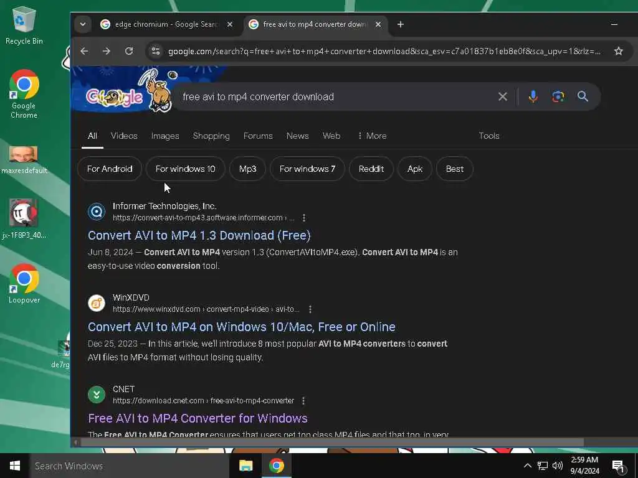Search by image with Lens icon
The height and width of the screenshot is (478, 638).
click(x=558, y=96)
